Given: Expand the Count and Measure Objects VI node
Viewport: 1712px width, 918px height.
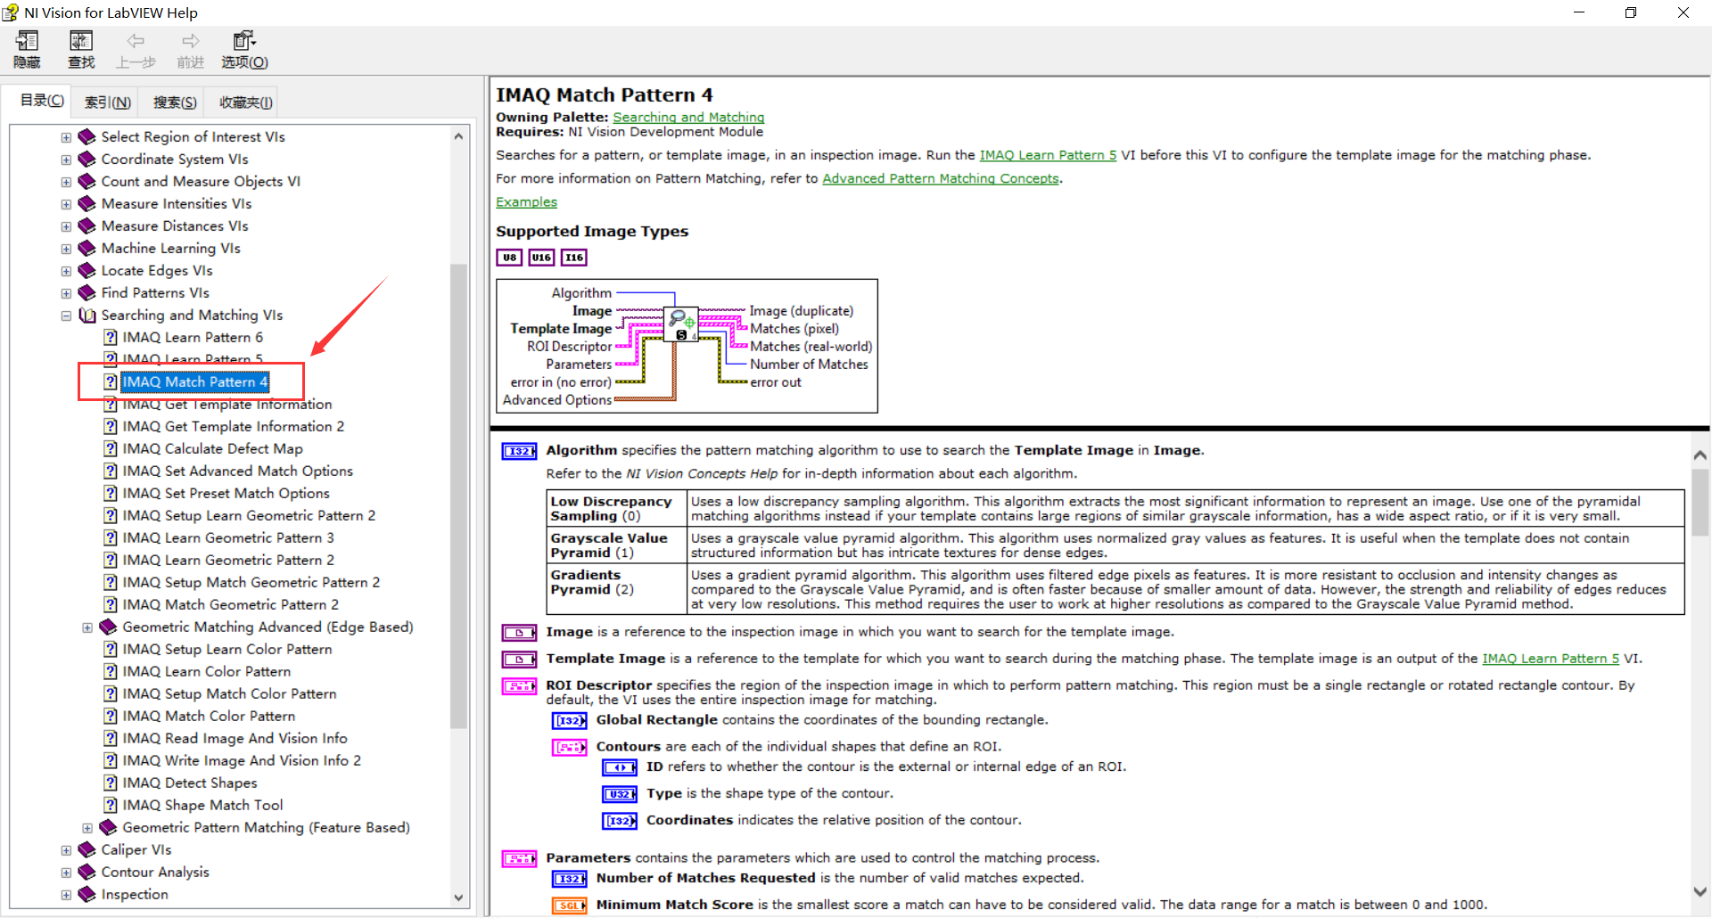Looking at the screenshot, I should pos(66,182).
